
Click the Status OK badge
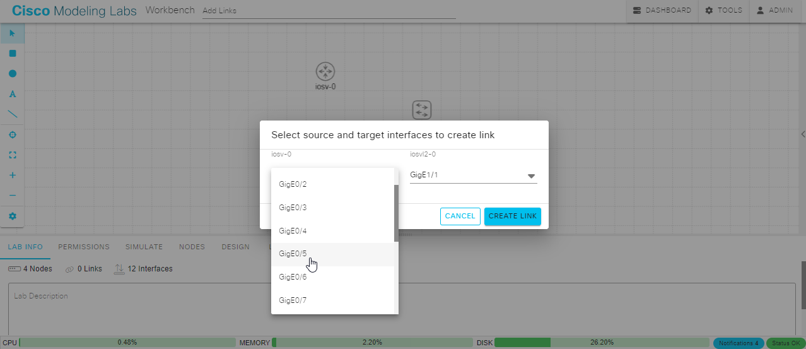click(x=785, y=343)
